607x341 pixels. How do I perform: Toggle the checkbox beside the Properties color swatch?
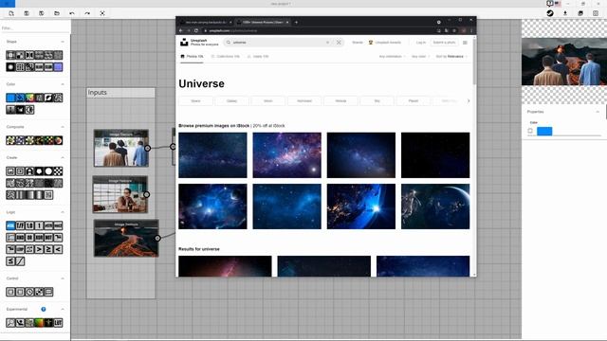(530, 131)
